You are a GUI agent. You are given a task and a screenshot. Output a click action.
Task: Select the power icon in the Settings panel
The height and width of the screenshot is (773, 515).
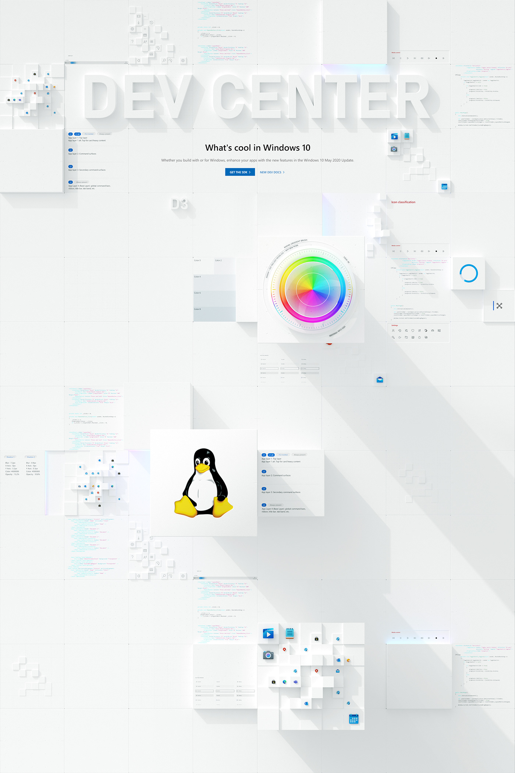point(419,337)
